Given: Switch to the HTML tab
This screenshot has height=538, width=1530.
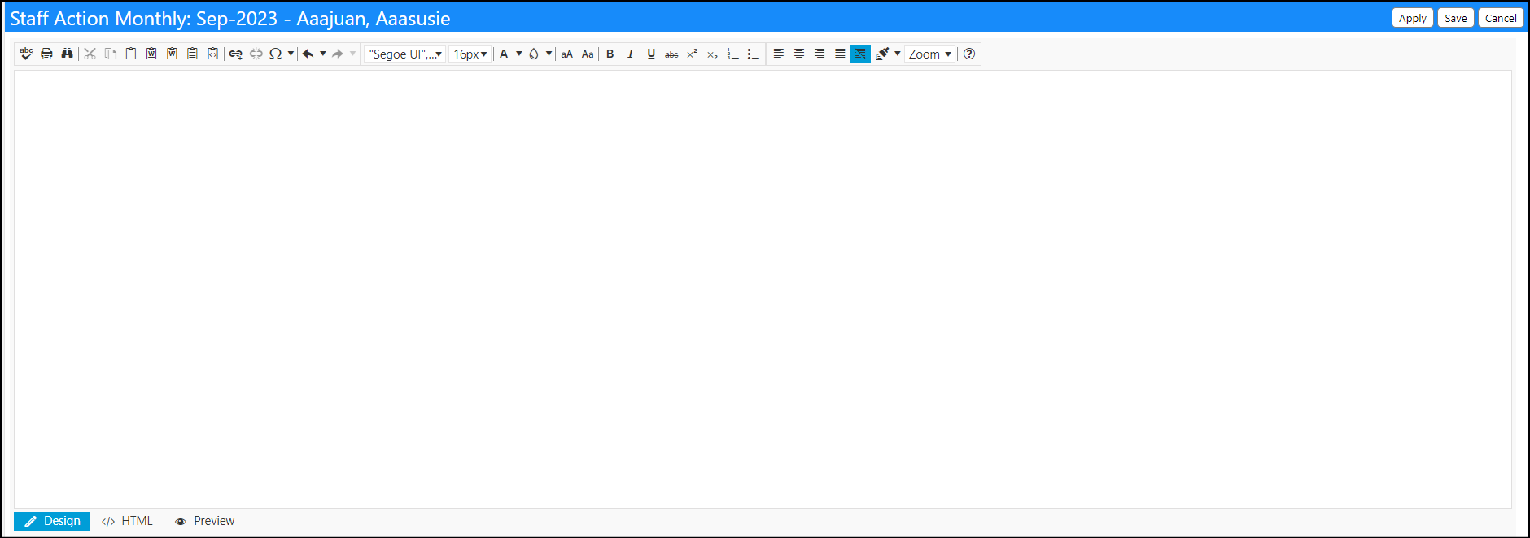Looking at the screenshot, I should 127,521.
